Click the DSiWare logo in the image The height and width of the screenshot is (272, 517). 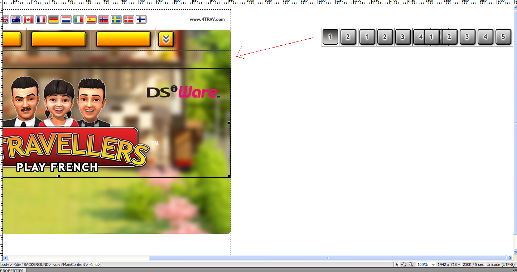tap(183, 92)
